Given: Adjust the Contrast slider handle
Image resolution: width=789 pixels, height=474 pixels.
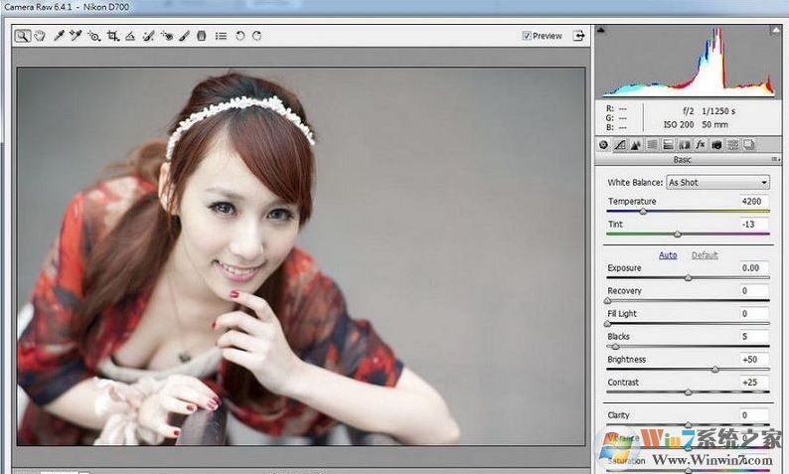Looking at the screenshot, I should point(688,392).
